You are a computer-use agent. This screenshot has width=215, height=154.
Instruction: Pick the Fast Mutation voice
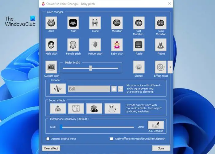click(x=139, y=23)
